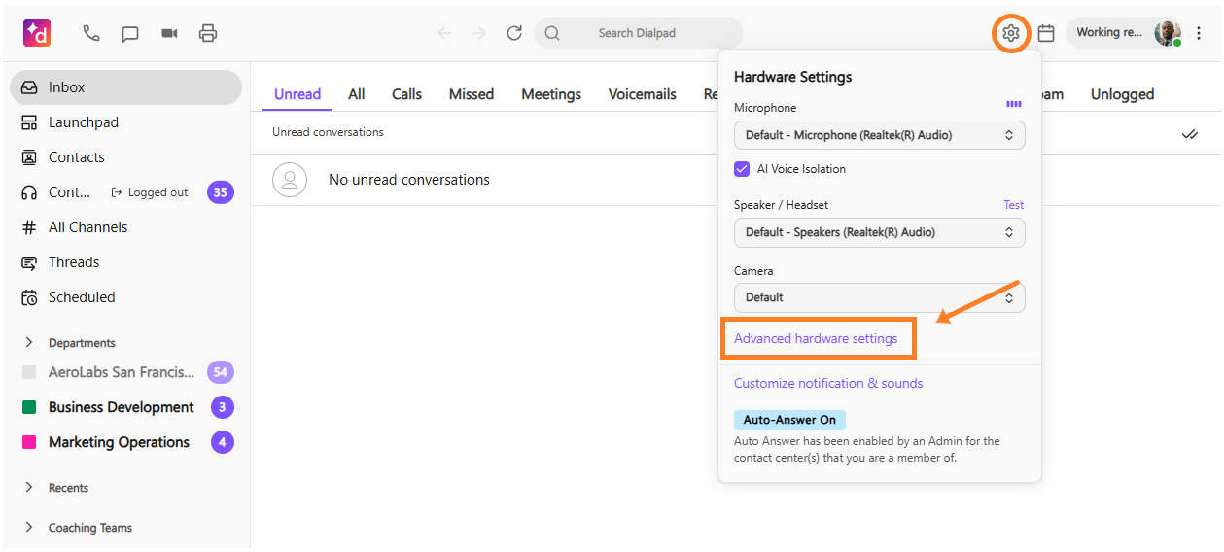Open the Working remotely status profile
The image size is (1224, 552).
[x=1126, y=33]
